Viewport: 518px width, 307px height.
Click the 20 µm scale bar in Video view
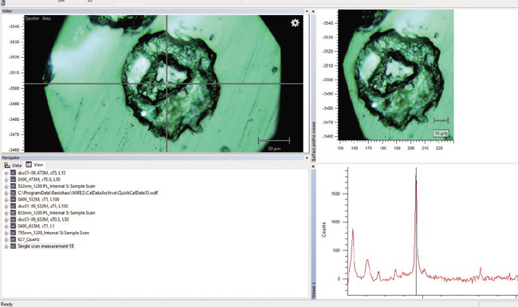click(274, 141)
